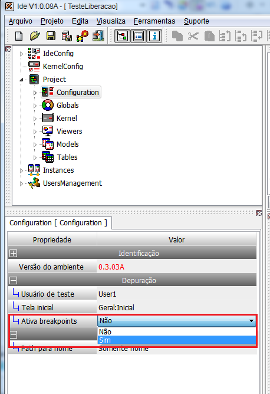Expand the Viewers tree node
The image size is (270, 394).
(35, 132)
